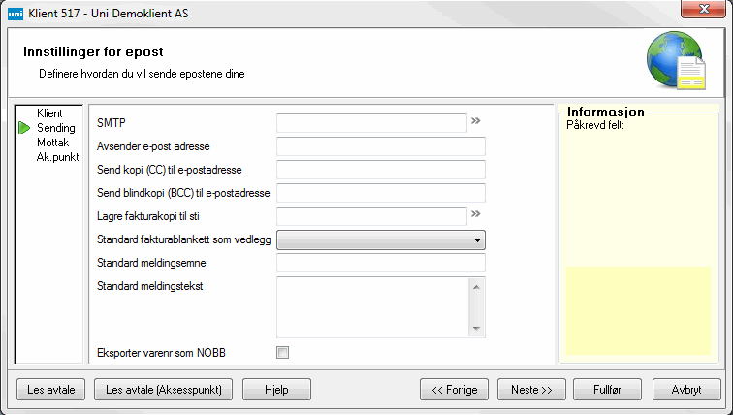Image resolution: width=733 pixels, height=415 pixels.
Task: Proceed with Neste >> button
Action: (x=531, y=390)
